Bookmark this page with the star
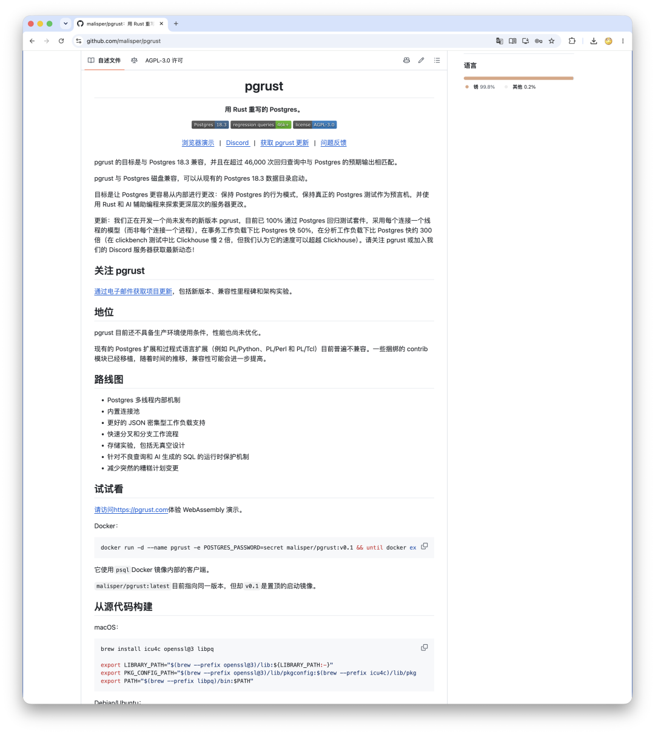The height and width of the screenshot is (734, 655). coord(551,41)
